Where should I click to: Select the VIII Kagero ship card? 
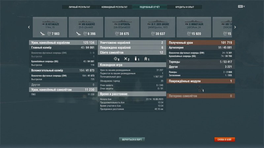point(86,27)
